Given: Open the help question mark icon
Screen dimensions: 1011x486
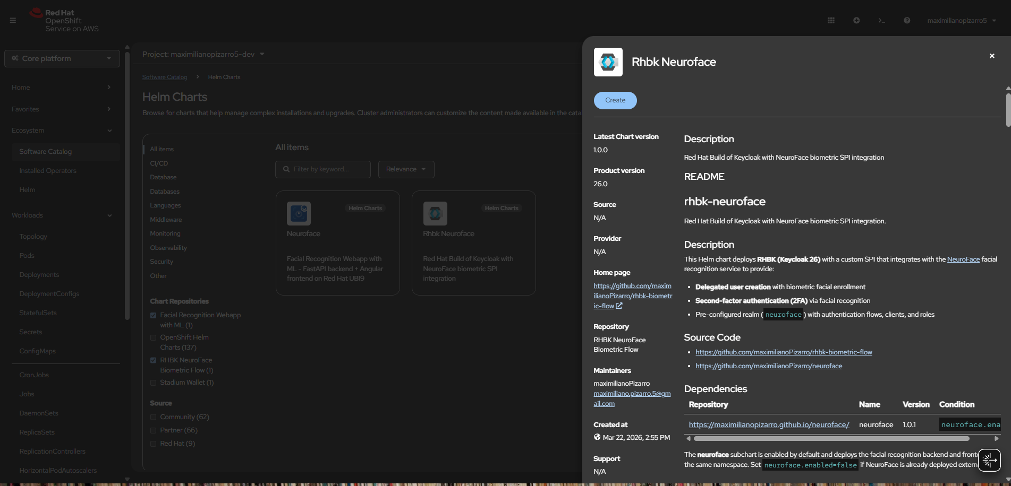Looking at the screenshot, I should pyautogui.click(x=907, y=21).
